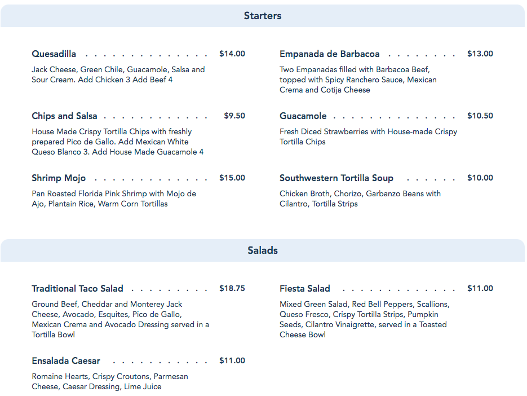Image resolution: width=527 pixels, height=396 pixels.
Task: Click the Fiesta Salad description text
Action: pos(364,319)
